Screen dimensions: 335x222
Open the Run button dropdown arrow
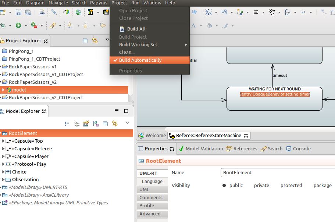26,26
